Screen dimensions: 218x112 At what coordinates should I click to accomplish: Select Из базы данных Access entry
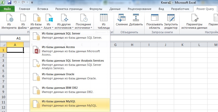[x=70, y=51]
